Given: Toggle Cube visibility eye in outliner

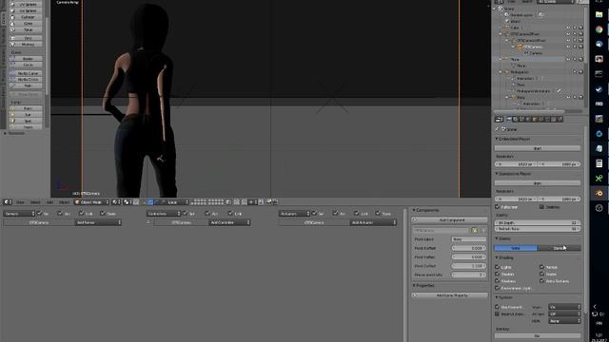Looking at the screenshot, I should click(568, 28).
